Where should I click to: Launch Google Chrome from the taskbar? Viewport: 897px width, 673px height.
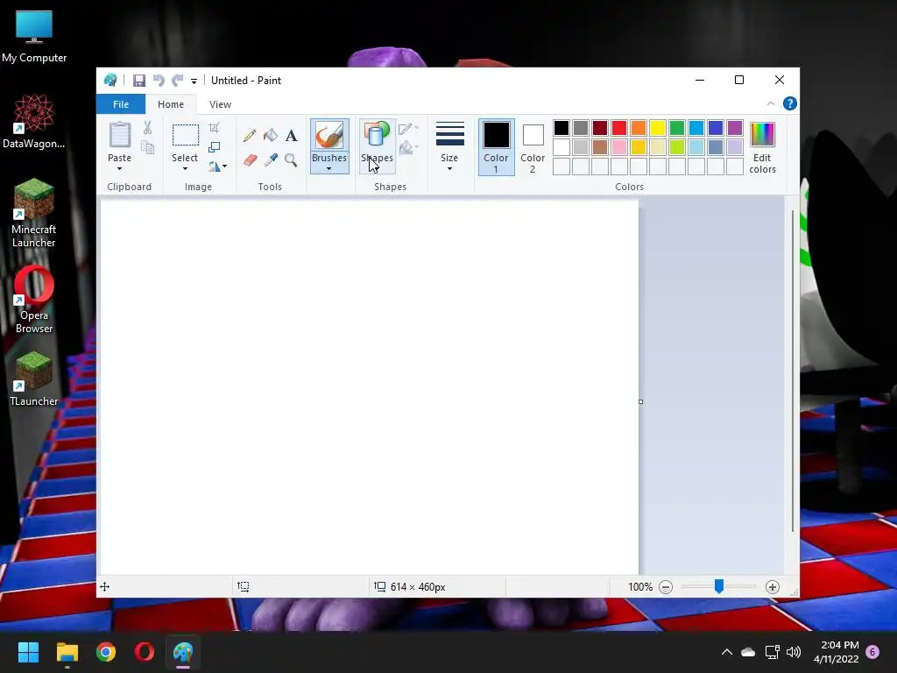pyautogui.click(x=106, y=652)
